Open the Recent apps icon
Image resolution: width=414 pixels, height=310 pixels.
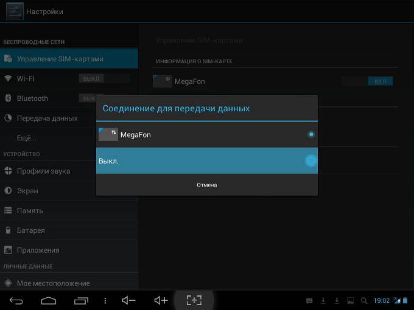click(x=80, y=300)
